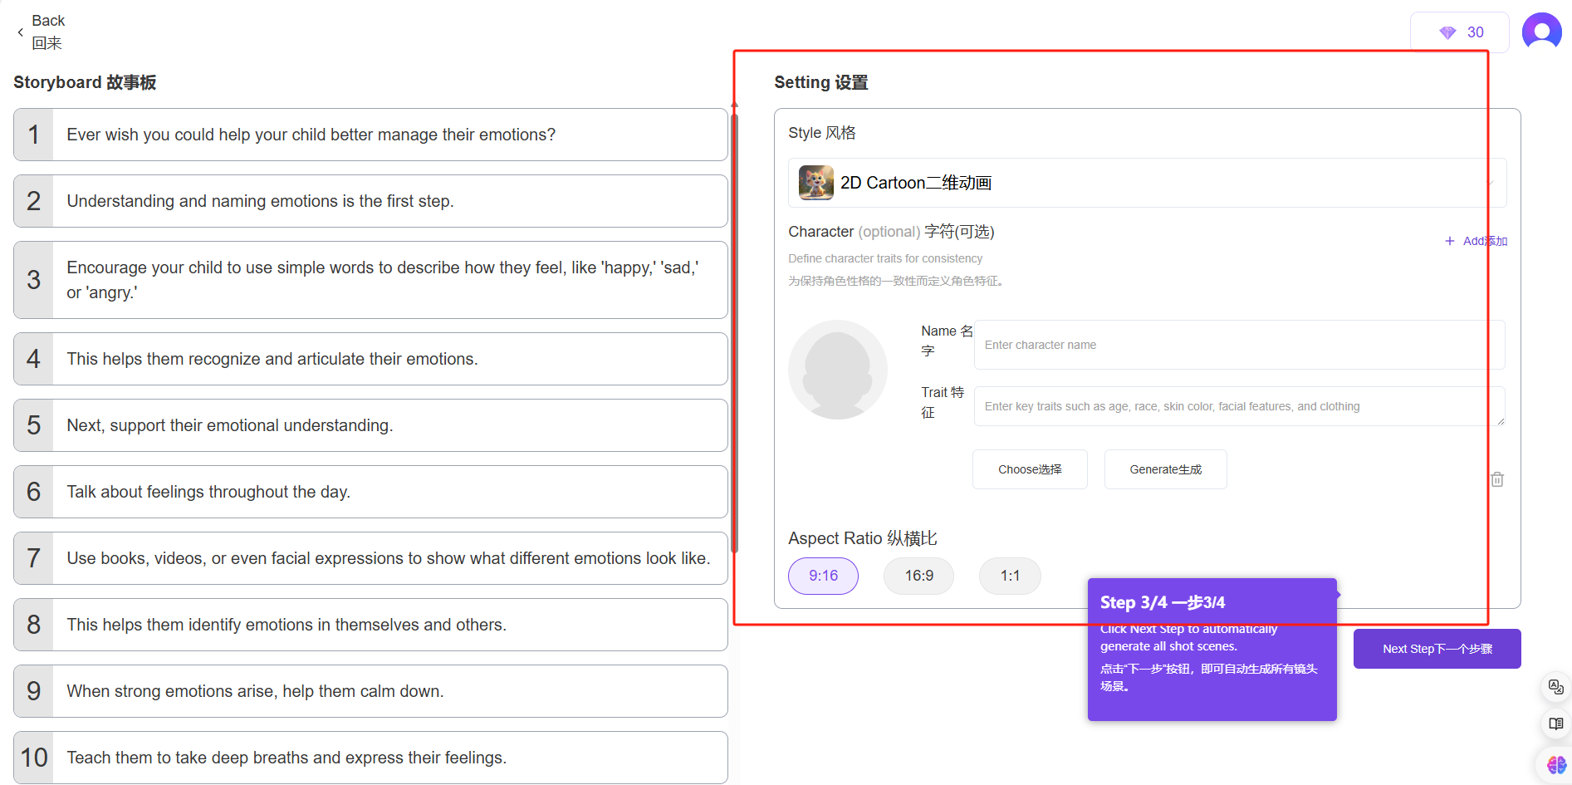Focus the character Trait text area
Image resolution: width=1572 pixels, height=785 pixels.
(1239, 406)
